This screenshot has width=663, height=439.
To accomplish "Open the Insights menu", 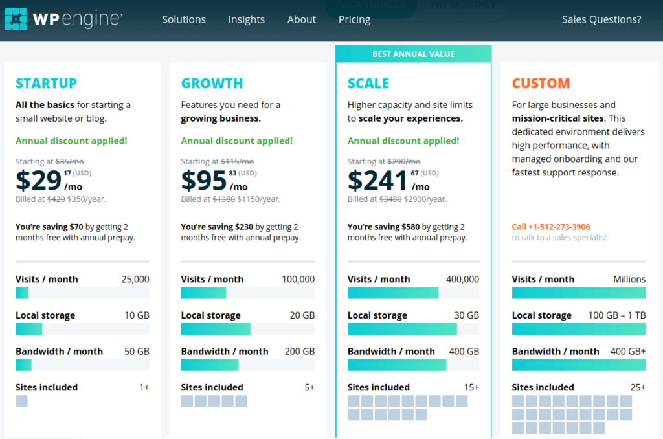I will tap(247, 19).
